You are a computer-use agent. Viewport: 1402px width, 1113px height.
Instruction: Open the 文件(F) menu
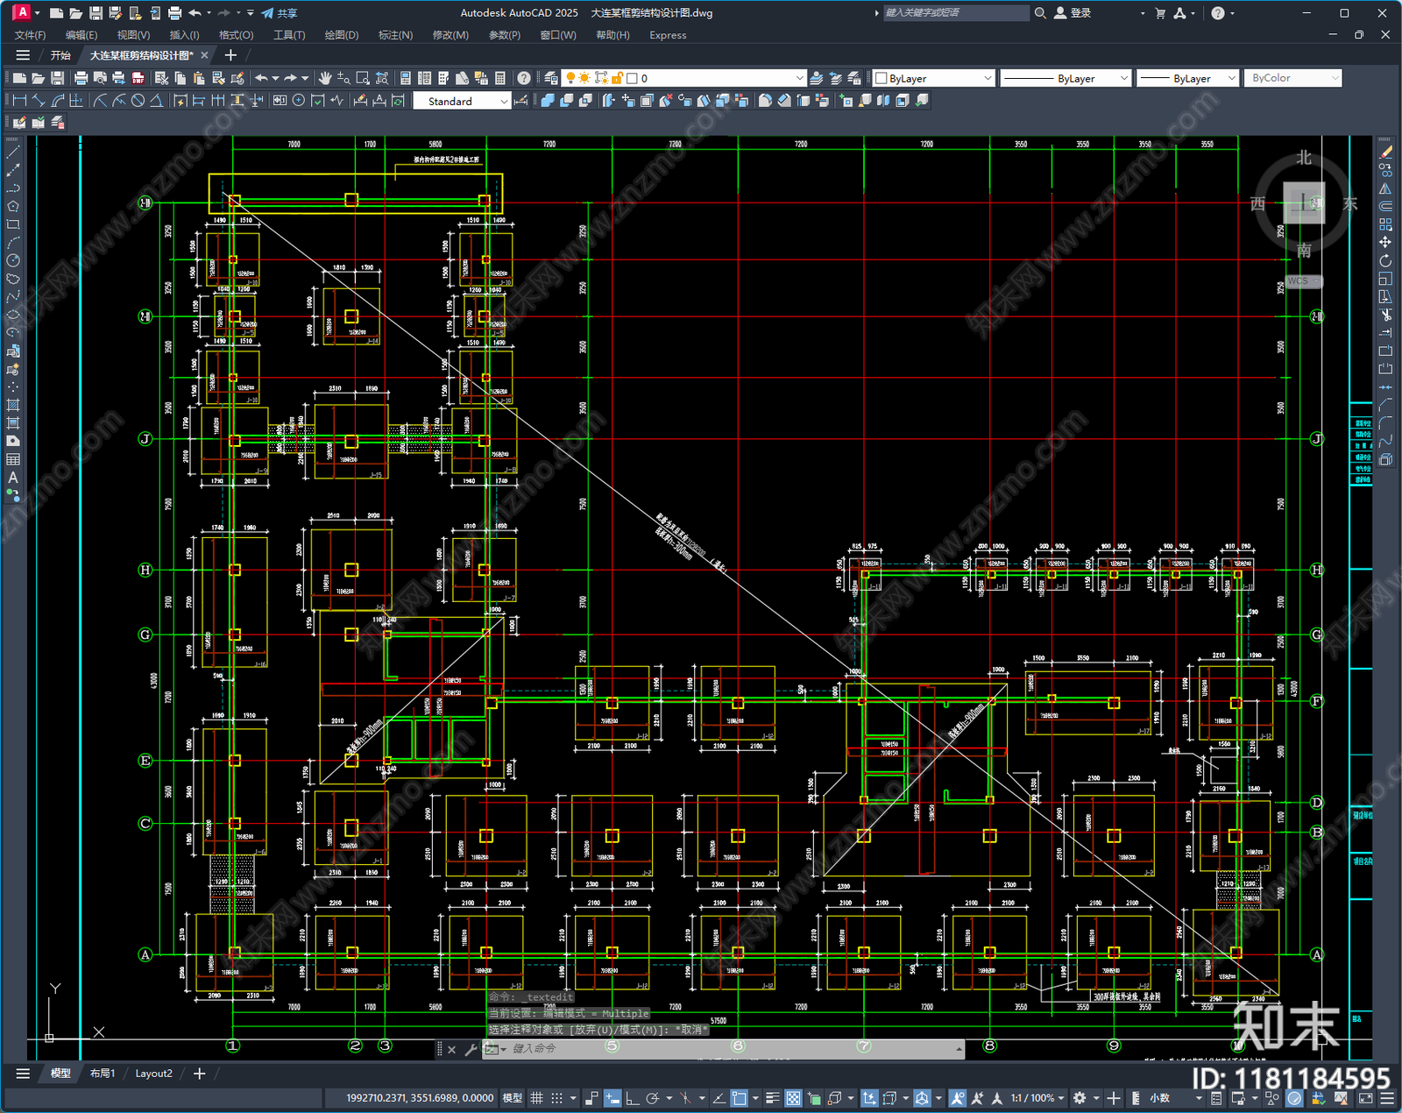click(x=31, y=35)
